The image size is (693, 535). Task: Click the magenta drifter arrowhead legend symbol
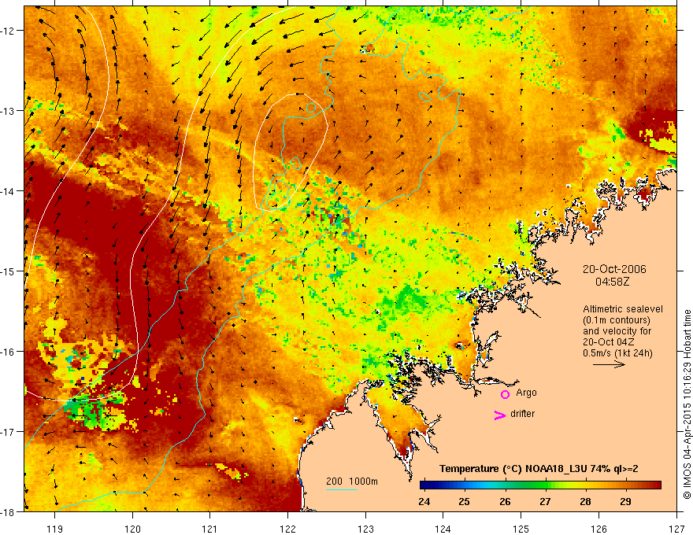click(500, 415)
